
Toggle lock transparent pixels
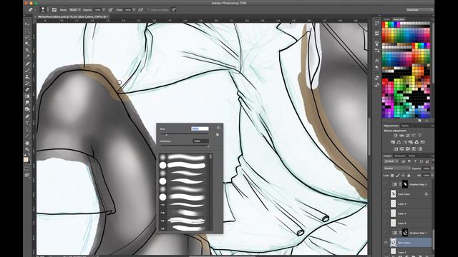392,176
